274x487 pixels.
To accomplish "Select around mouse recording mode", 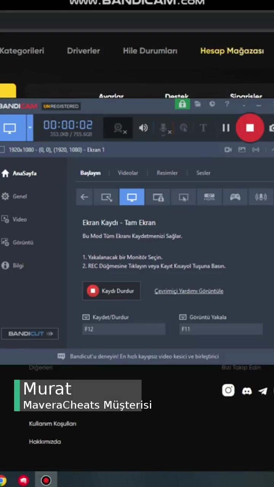I will click(x=183, y=197).
